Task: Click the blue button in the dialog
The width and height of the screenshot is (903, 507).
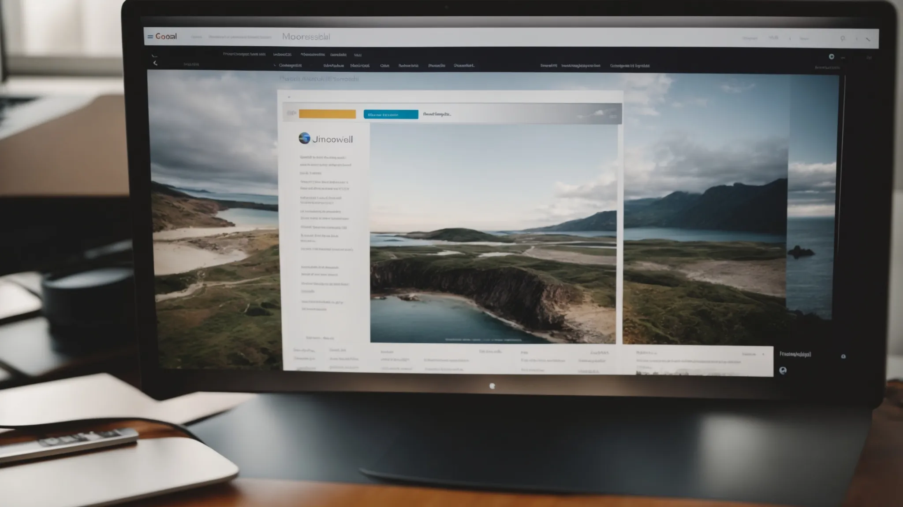Action: [391, 114]
